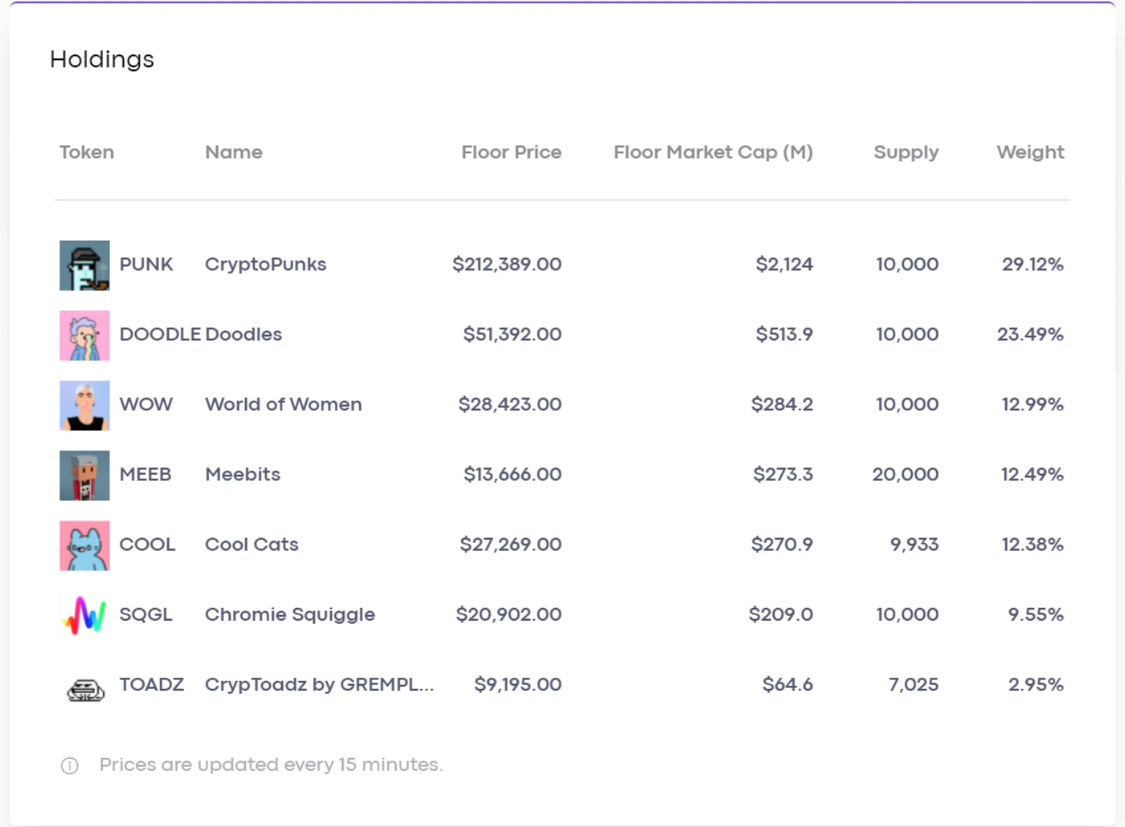Click the Name column header
Screen dimensions: 1125x827
point(234,152)
